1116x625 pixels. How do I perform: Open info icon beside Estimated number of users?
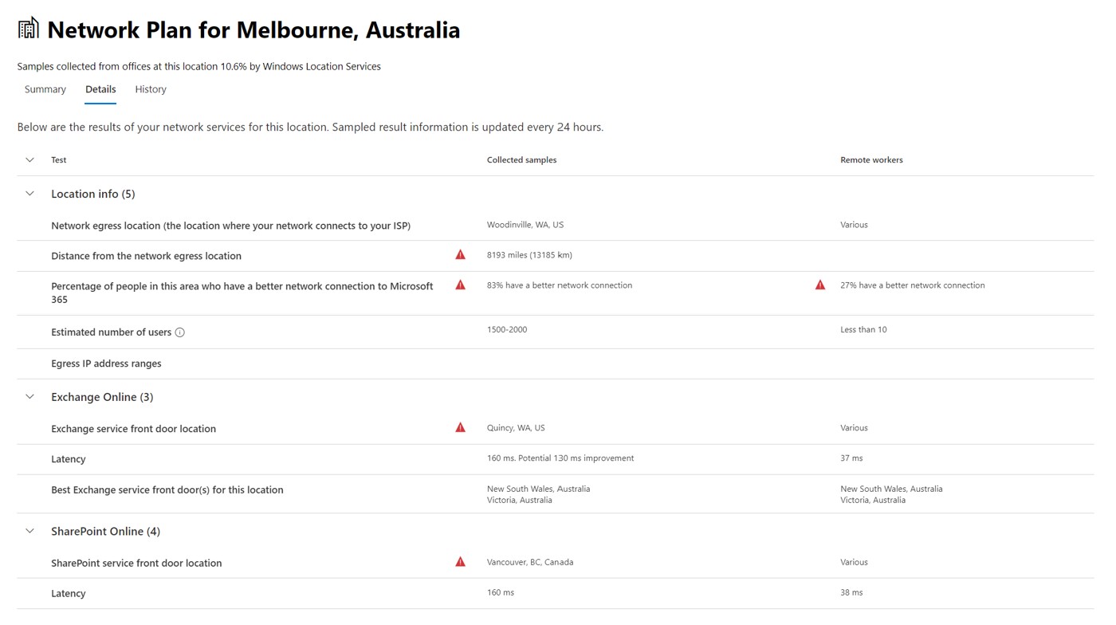(x=180, y=332)
